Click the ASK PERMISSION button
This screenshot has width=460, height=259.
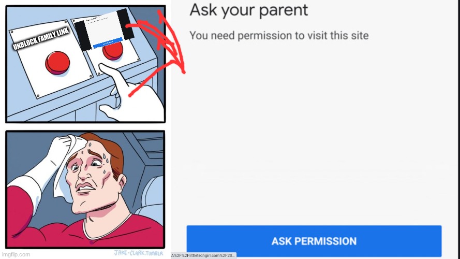coord(314,241)
